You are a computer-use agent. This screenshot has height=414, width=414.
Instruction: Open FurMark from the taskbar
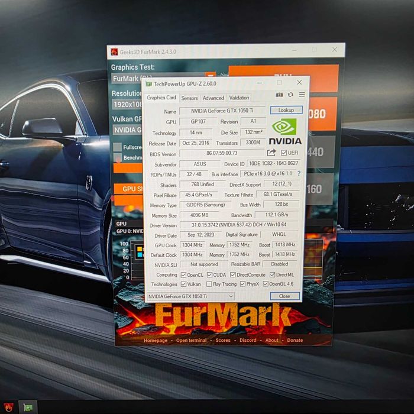(x=8, y=407)
